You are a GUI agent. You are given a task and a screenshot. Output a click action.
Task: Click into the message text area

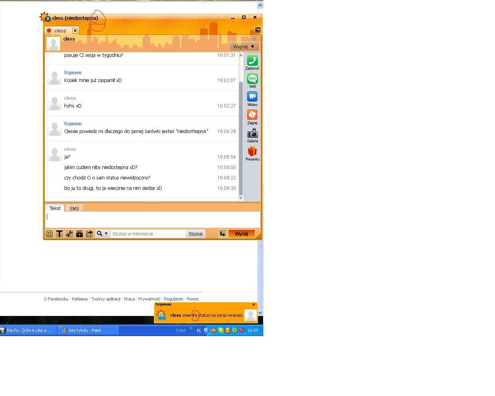coord(153,220)
